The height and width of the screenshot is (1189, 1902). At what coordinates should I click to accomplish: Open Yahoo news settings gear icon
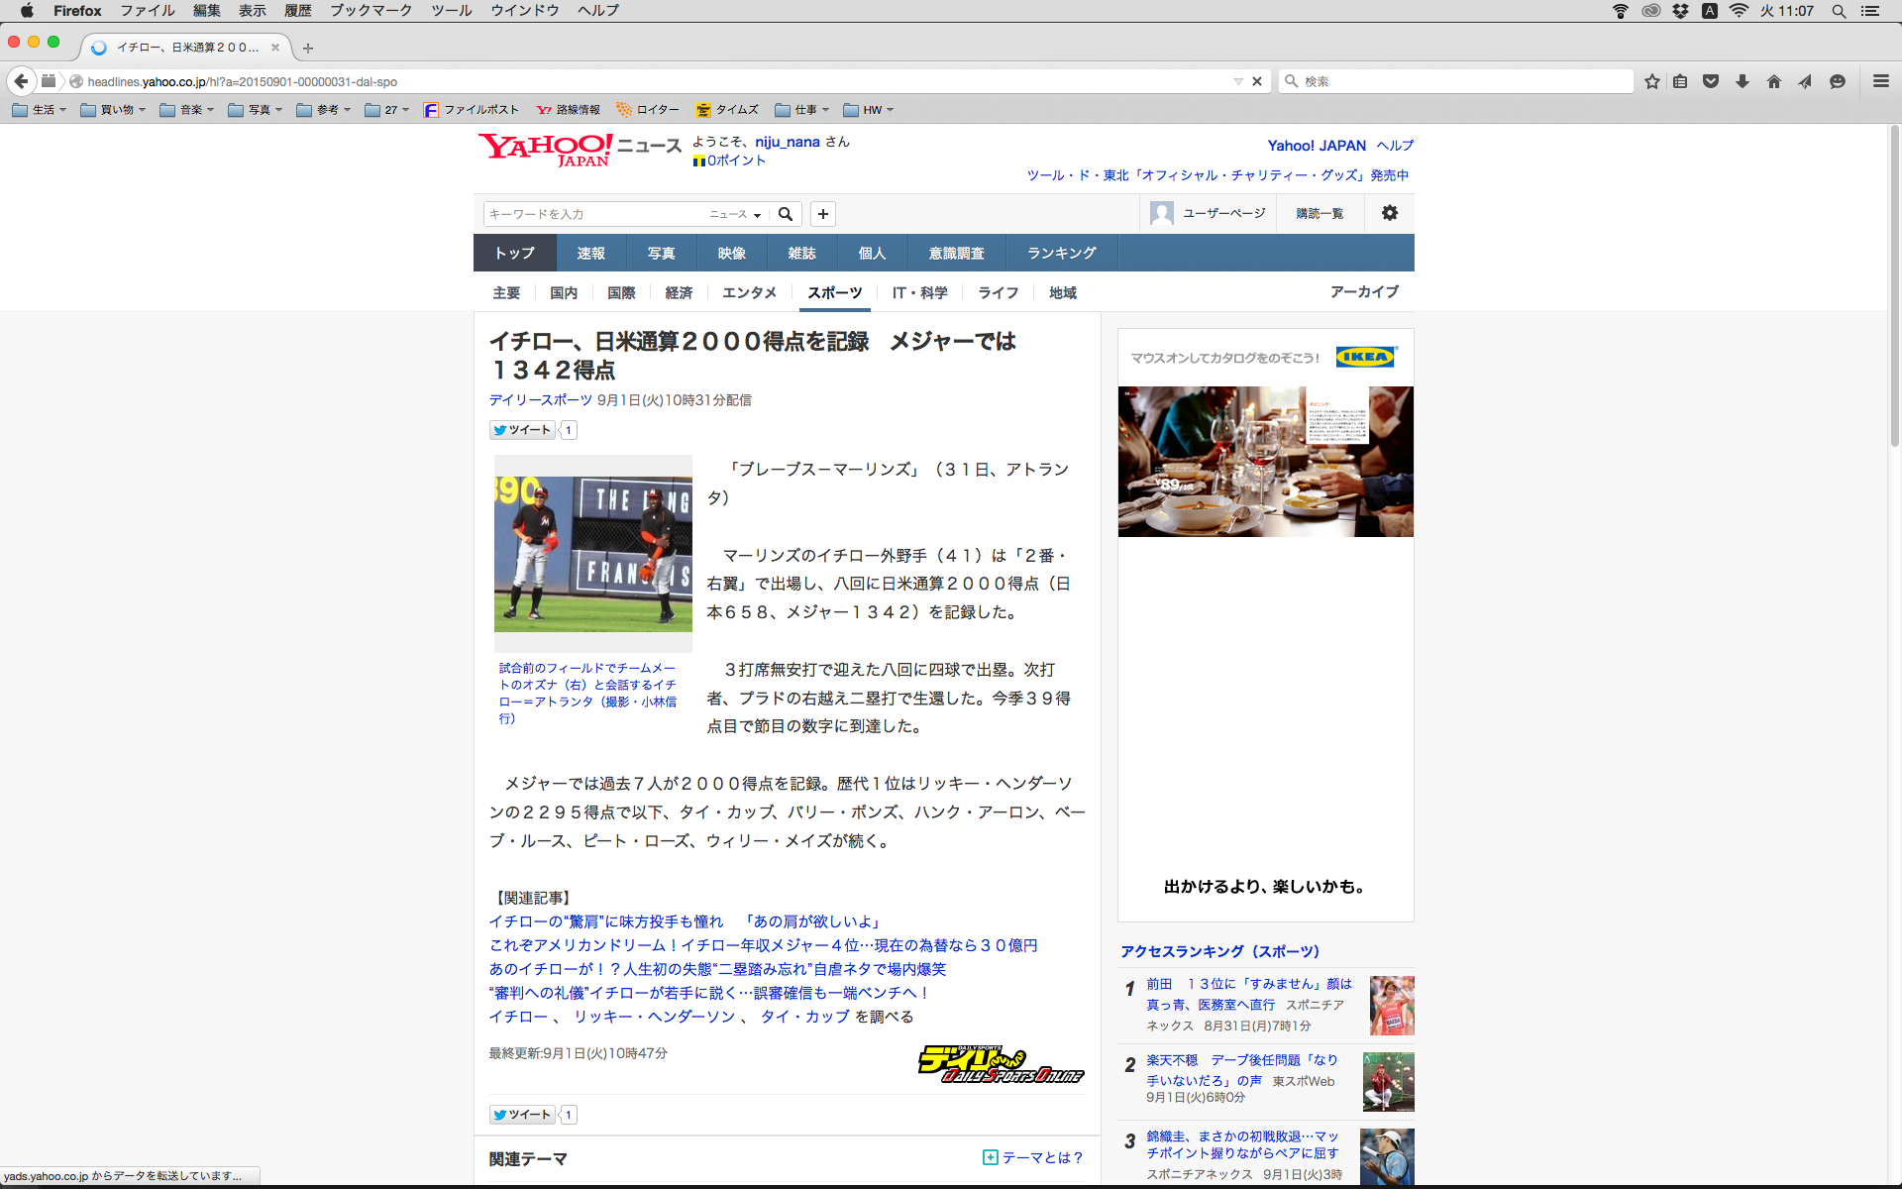(1389, 213)
